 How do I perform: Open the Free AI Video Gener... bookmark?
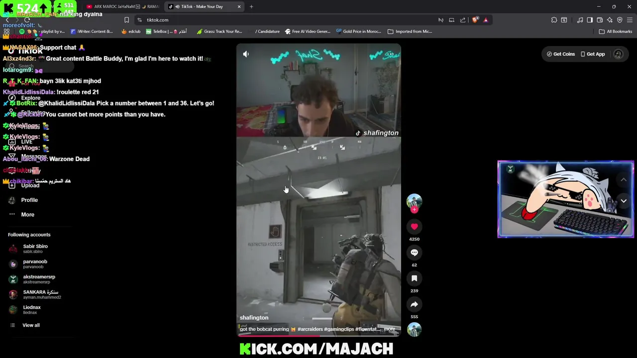coord(307,31)
